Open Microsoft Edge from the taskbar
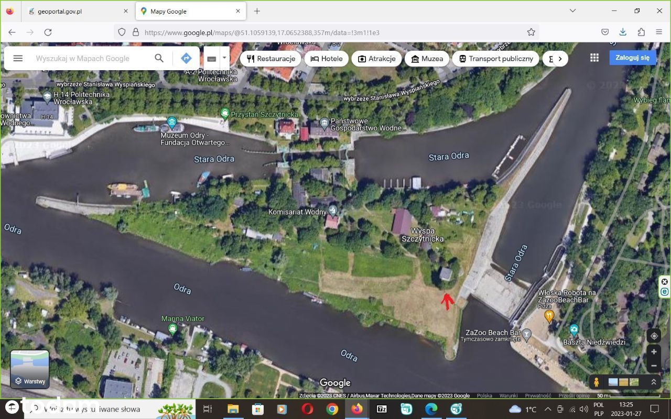This screenshot has width=671, height=419. tap(431, 409)
